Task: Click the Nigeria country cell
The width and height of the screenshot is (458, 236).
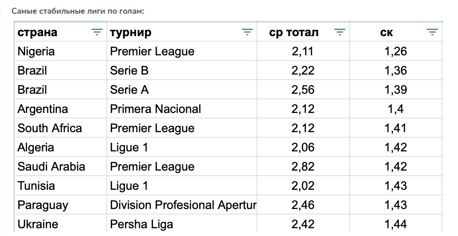Action: point(36,52)
